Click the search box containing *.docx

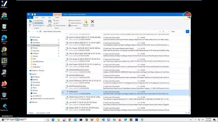(x=176, y=32)
